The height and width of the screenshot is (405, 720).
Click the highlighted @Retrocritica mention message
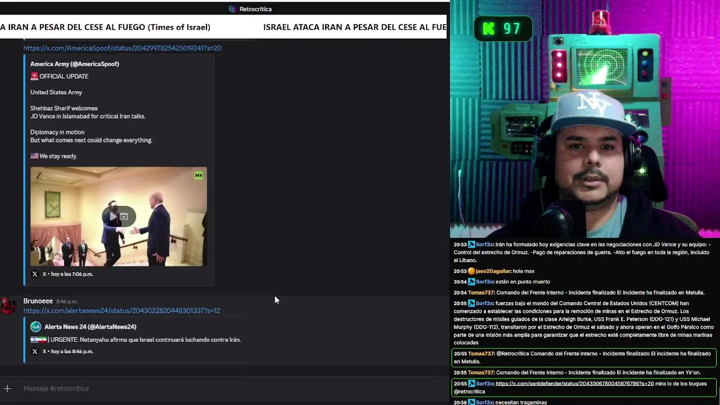click(x=583, y=358)
